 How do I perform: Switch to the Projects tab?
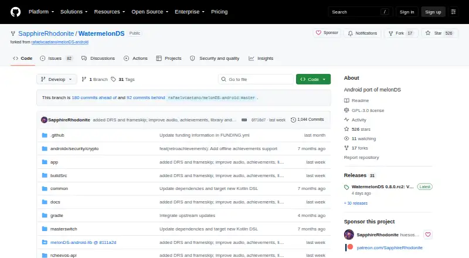pyautogui.click(x=169, y=59)
